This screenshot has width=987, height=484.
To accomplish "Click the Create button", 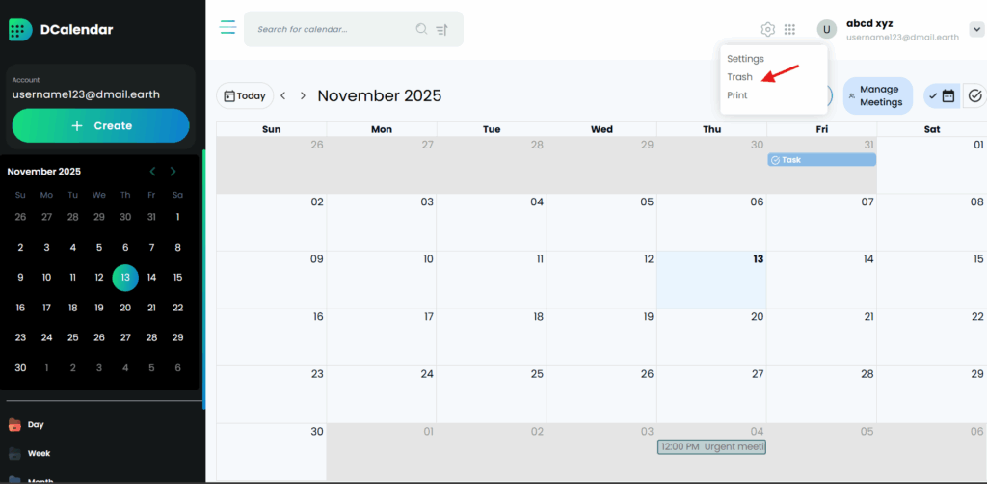I will click(x=101, y=125).
